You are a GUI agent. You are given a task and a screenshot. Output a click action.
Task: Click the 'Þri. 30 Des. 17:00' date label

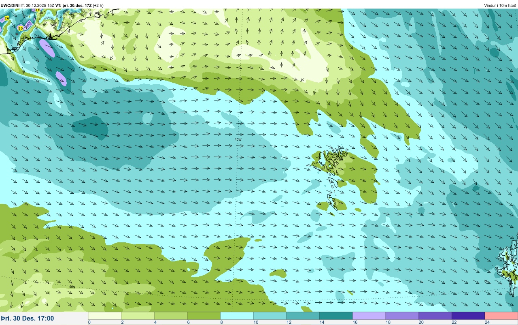coord(28,319)
